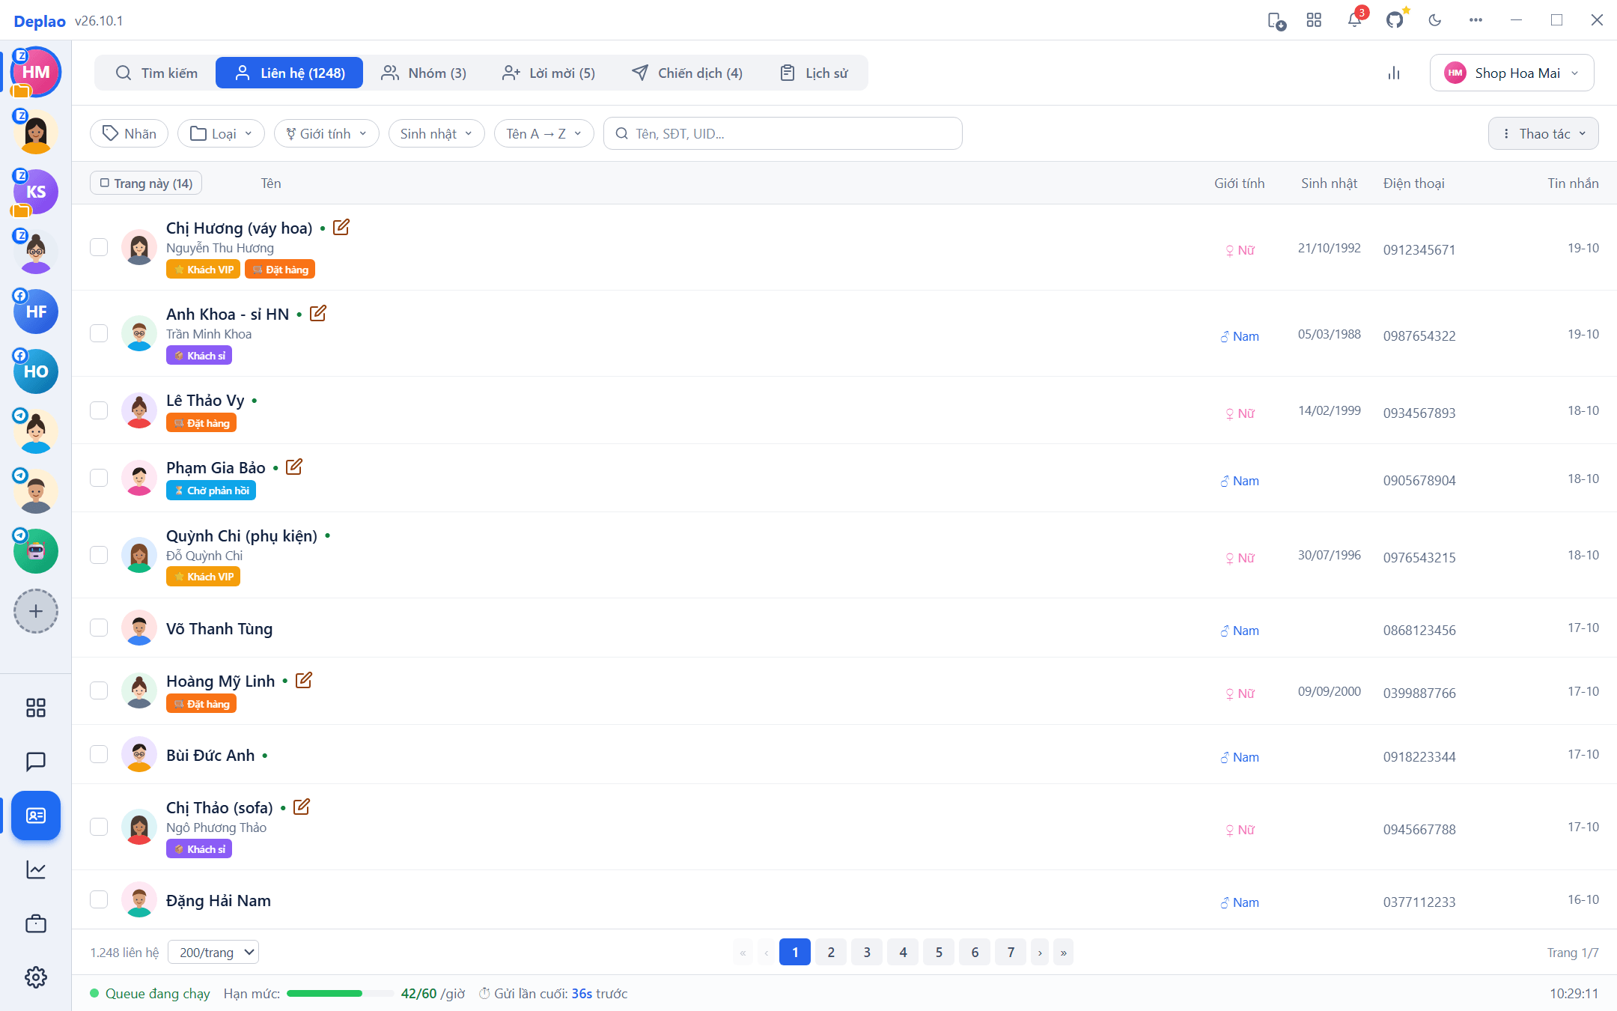Open the grid apps icon in title bar

click(1314, 20)
